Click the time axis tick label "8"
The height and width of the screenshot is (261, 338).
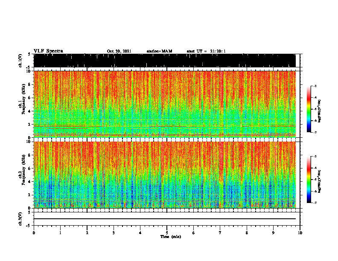247,233
